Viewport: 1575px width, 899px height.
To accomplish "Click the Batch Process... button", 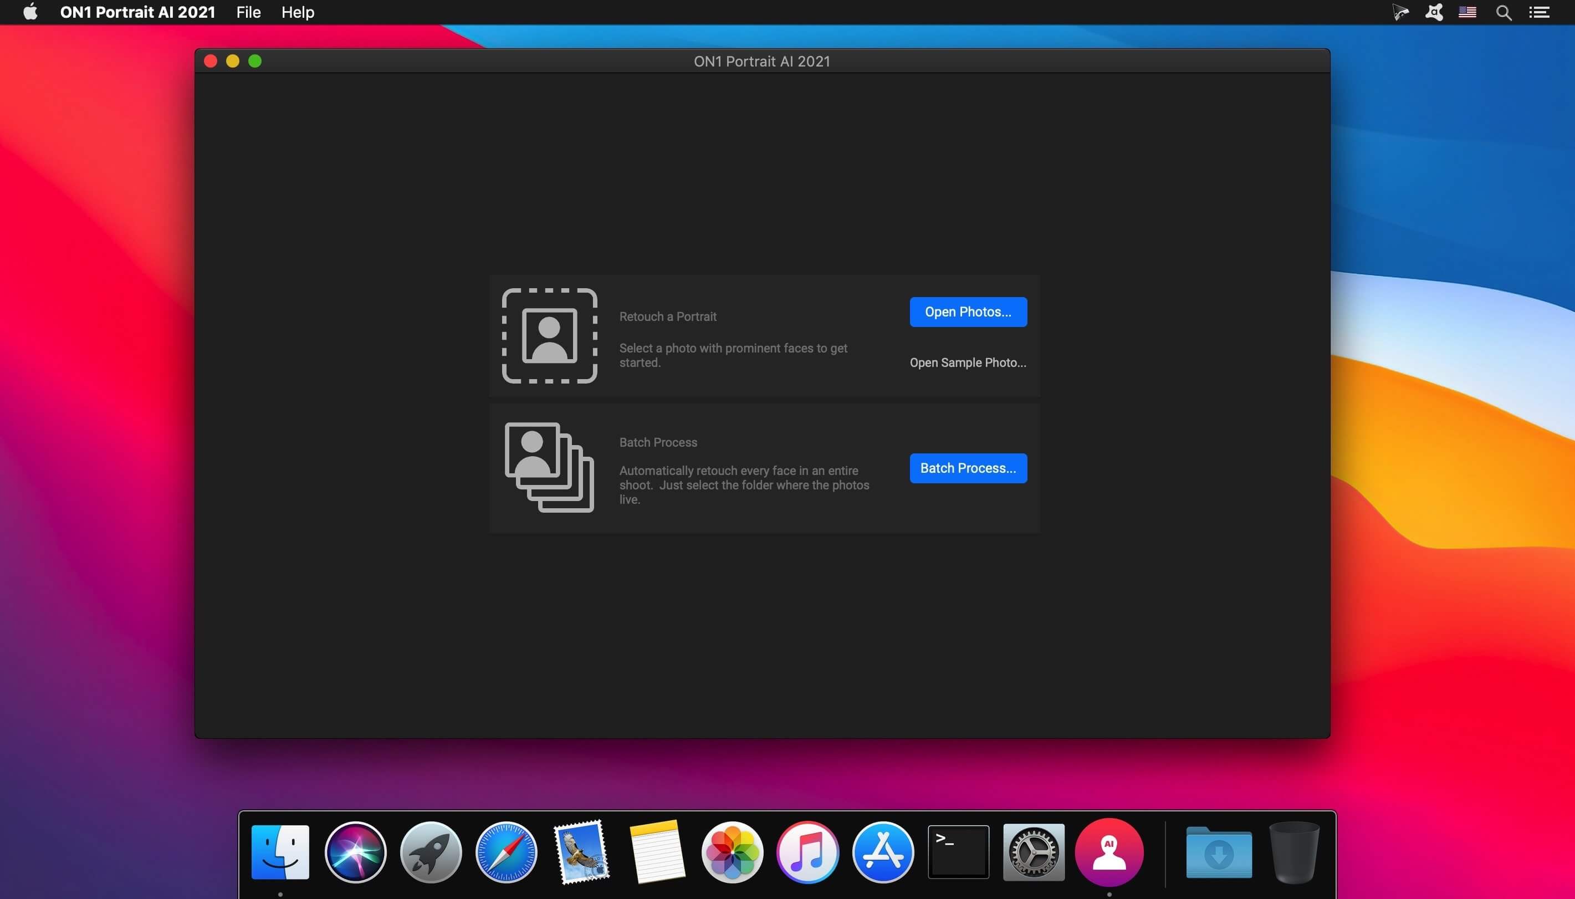I will point(968,468).
